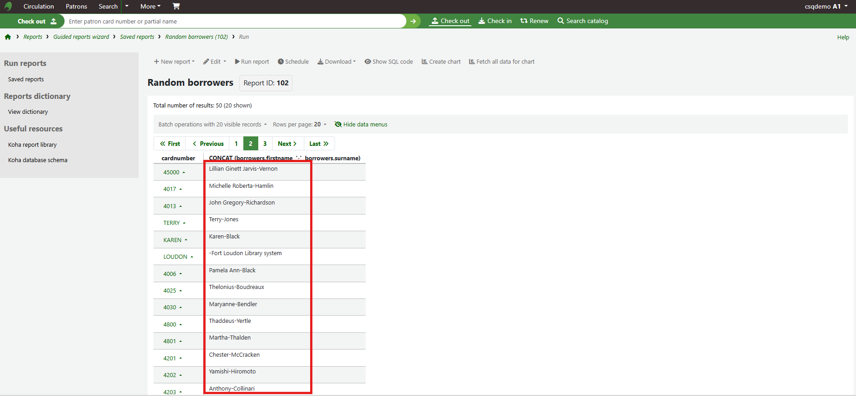The width and height of the screenshot is (856, 396).
Task: Fetch all data for chart
Action: tap(502, 62)
